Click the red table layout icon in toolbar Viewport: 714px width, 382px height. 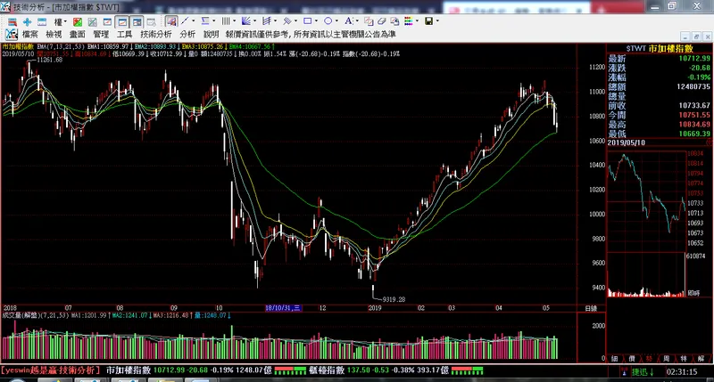tap(12, 21)
